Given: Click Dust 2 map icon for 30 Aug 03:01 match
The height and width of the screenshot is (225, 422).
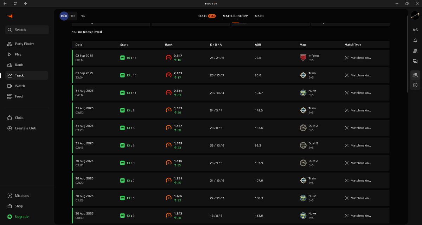Looking at the screenshot, I should 303,163.
